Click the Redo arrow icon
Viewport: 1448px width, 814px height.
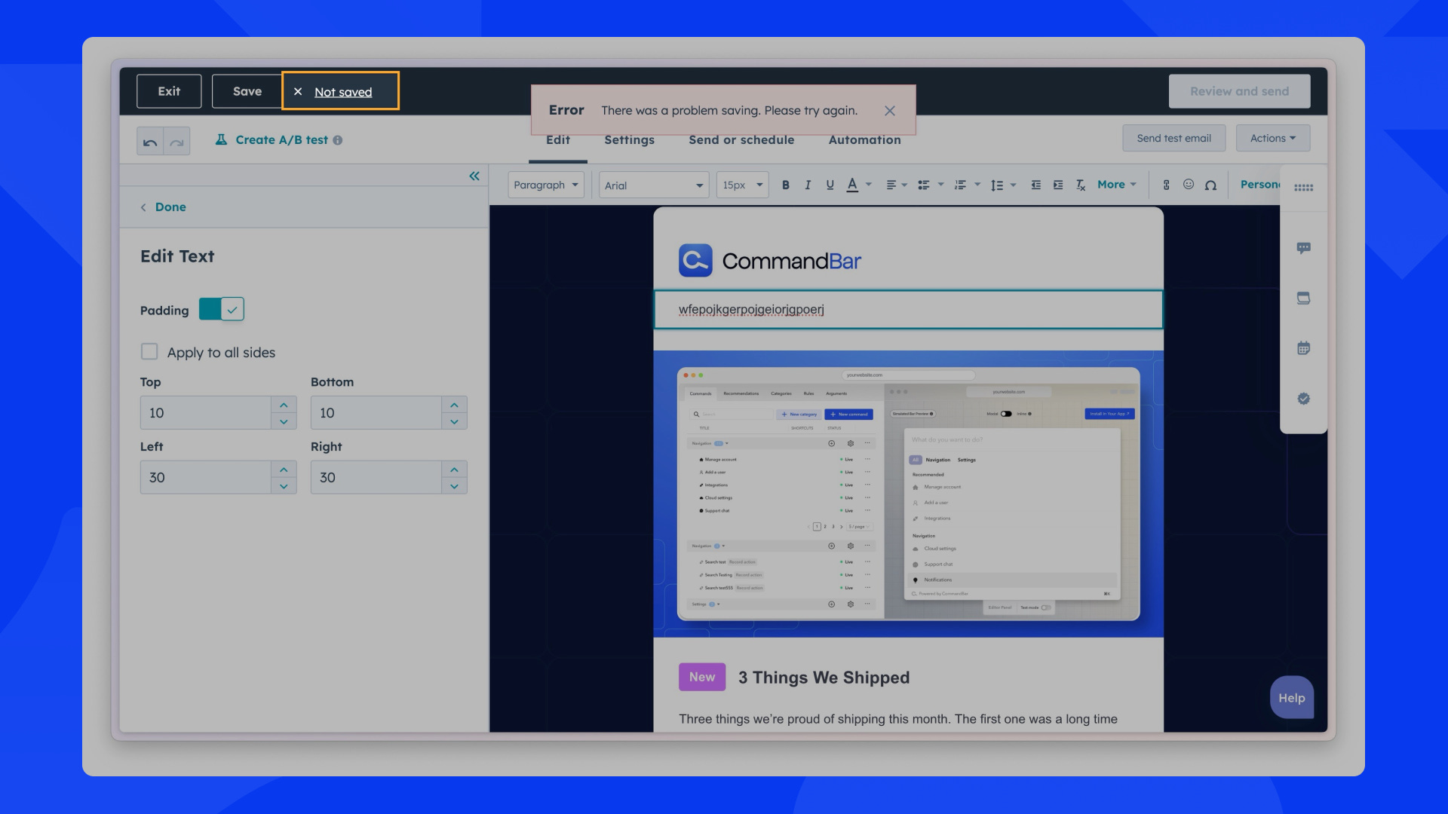(x=176, y=142)
